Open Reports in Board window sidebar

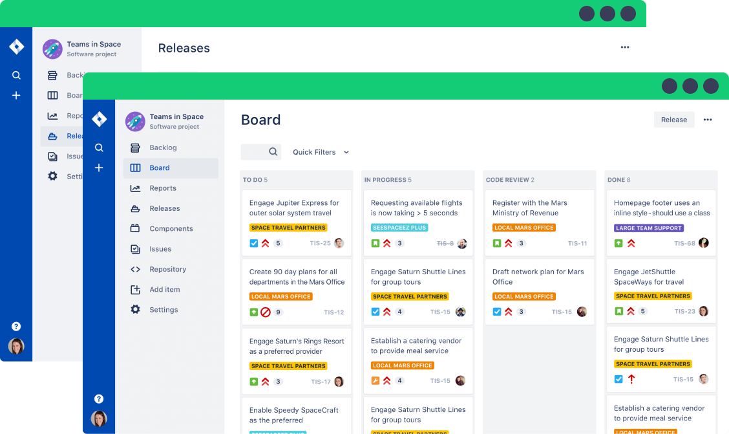(171, 188)
